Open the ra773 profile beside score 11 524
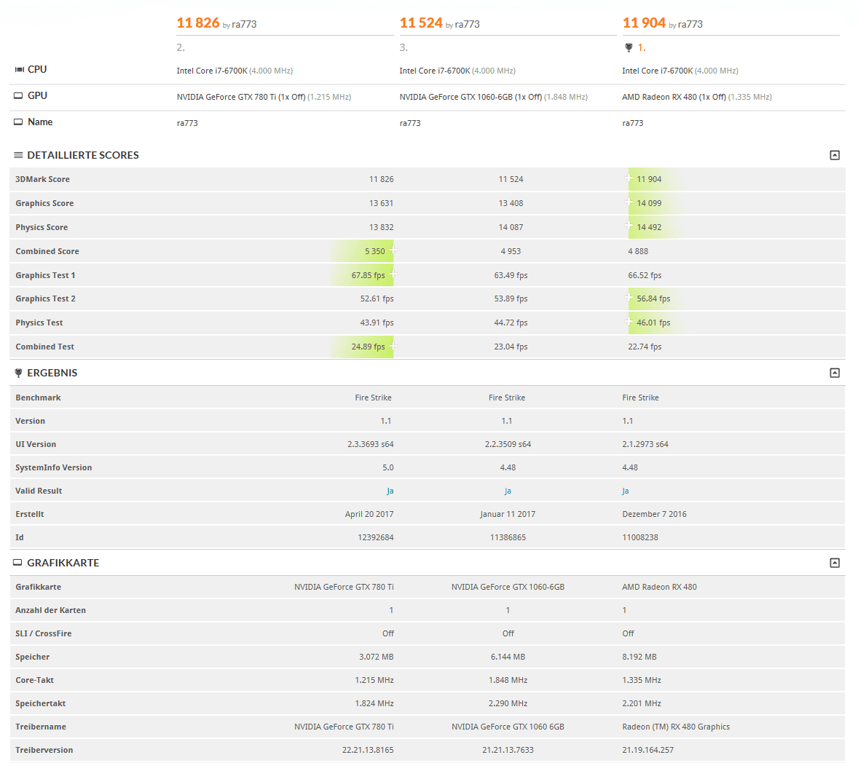This screenshot has width=858, height=763. click(468, 24)
